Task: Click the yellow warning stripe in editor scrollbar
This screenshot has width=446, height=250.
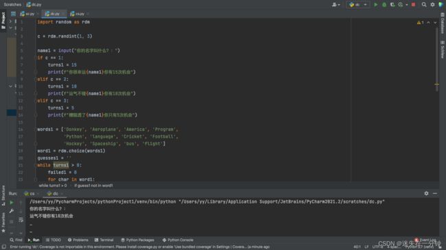Action: [436, 84]
